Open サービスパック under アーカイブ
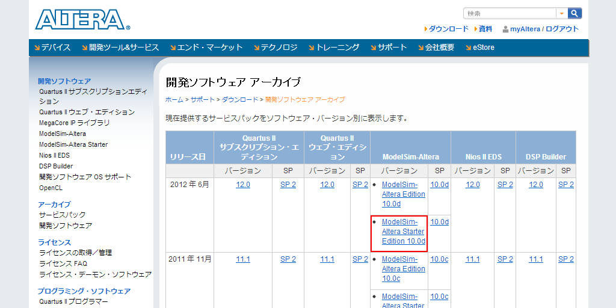The image size is (616, 308). point(62,215)
